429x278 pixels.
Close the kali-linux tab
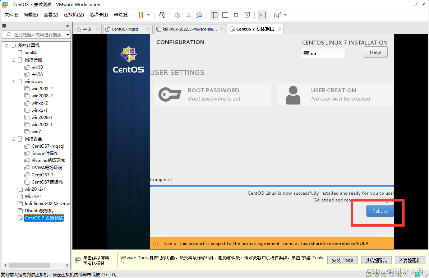coord(222,29)
